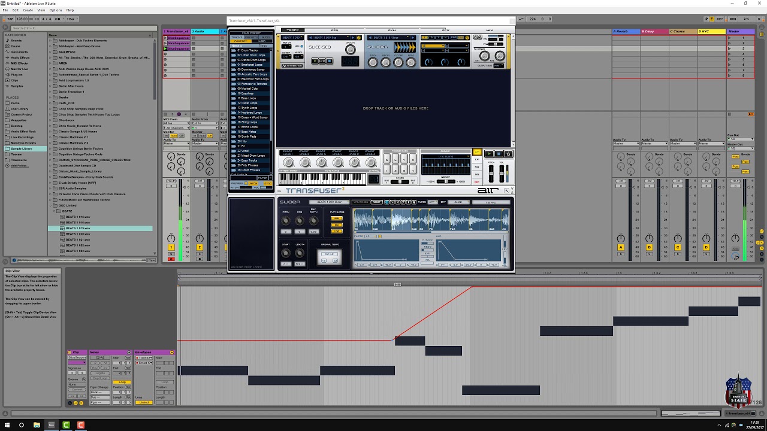The height and width of the screenshot is (431, 767).
Task: Click the Filter button in Transfuser browser
Action: pos(262,178)
